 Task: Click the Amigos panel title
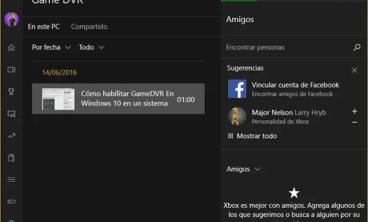[240, 19]
